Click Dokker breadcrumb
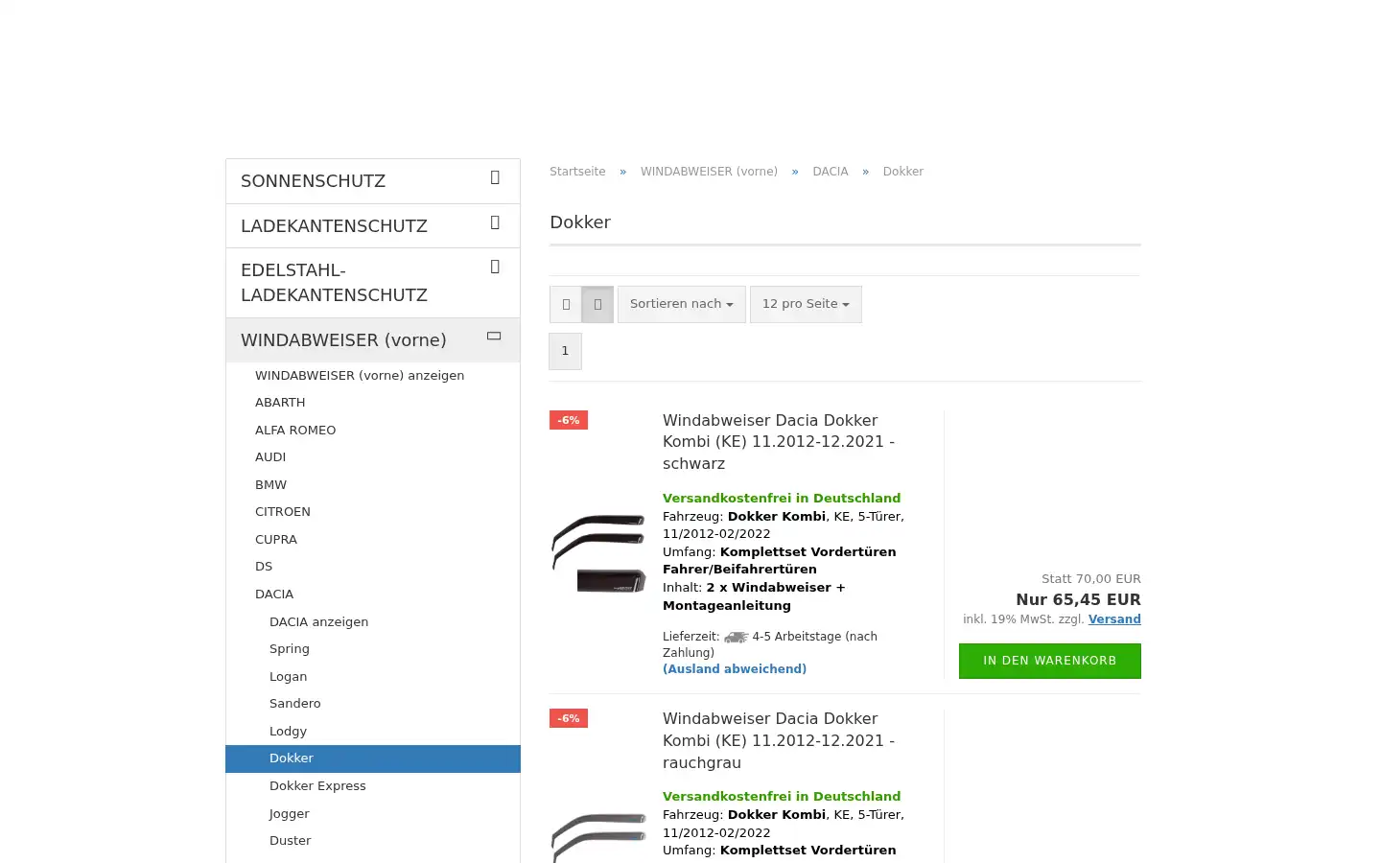The image size is (1381, 863). point(903,172)
